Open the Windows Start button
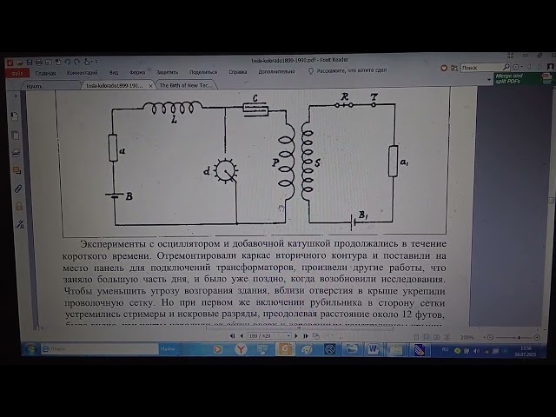Screen dimensions: 556x417 pos(30,349)
